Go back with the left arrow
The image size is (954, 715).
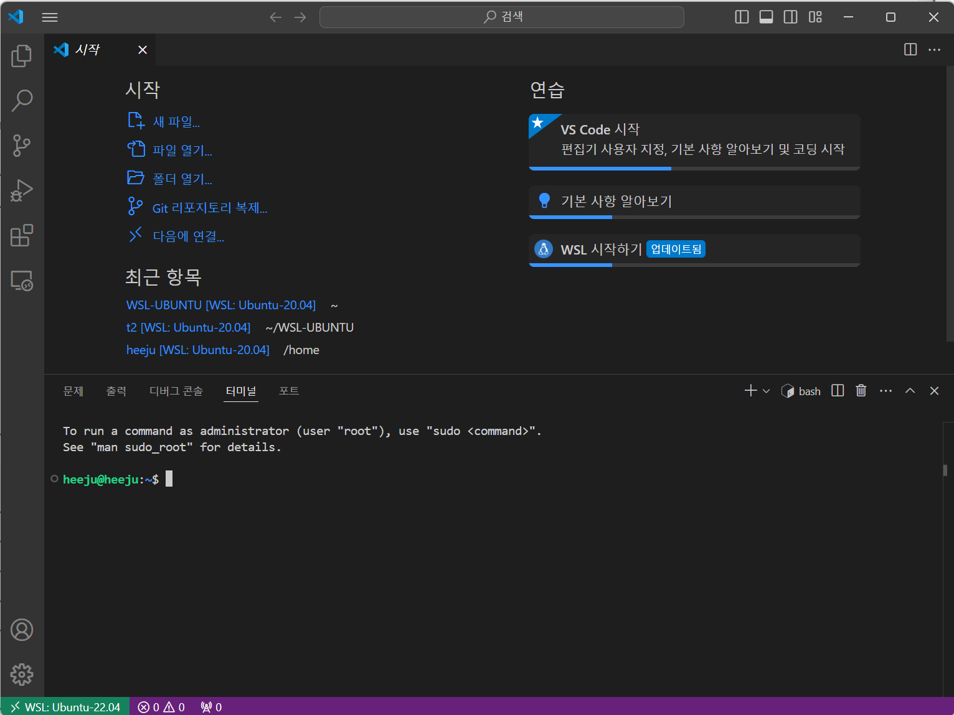click(276, 17)
